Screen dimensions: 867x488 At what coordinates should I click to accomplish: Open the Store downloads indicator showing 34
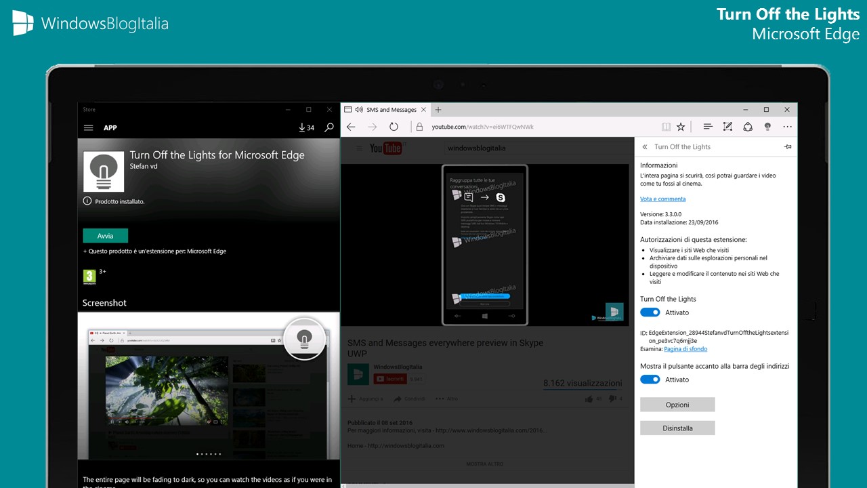pyautogui.click(x=307, y=127)
